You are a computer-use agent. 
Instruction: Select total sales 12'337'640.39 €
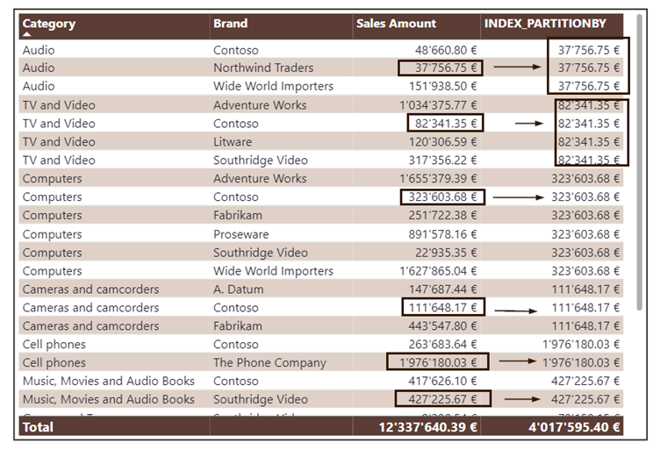[427, 427]
